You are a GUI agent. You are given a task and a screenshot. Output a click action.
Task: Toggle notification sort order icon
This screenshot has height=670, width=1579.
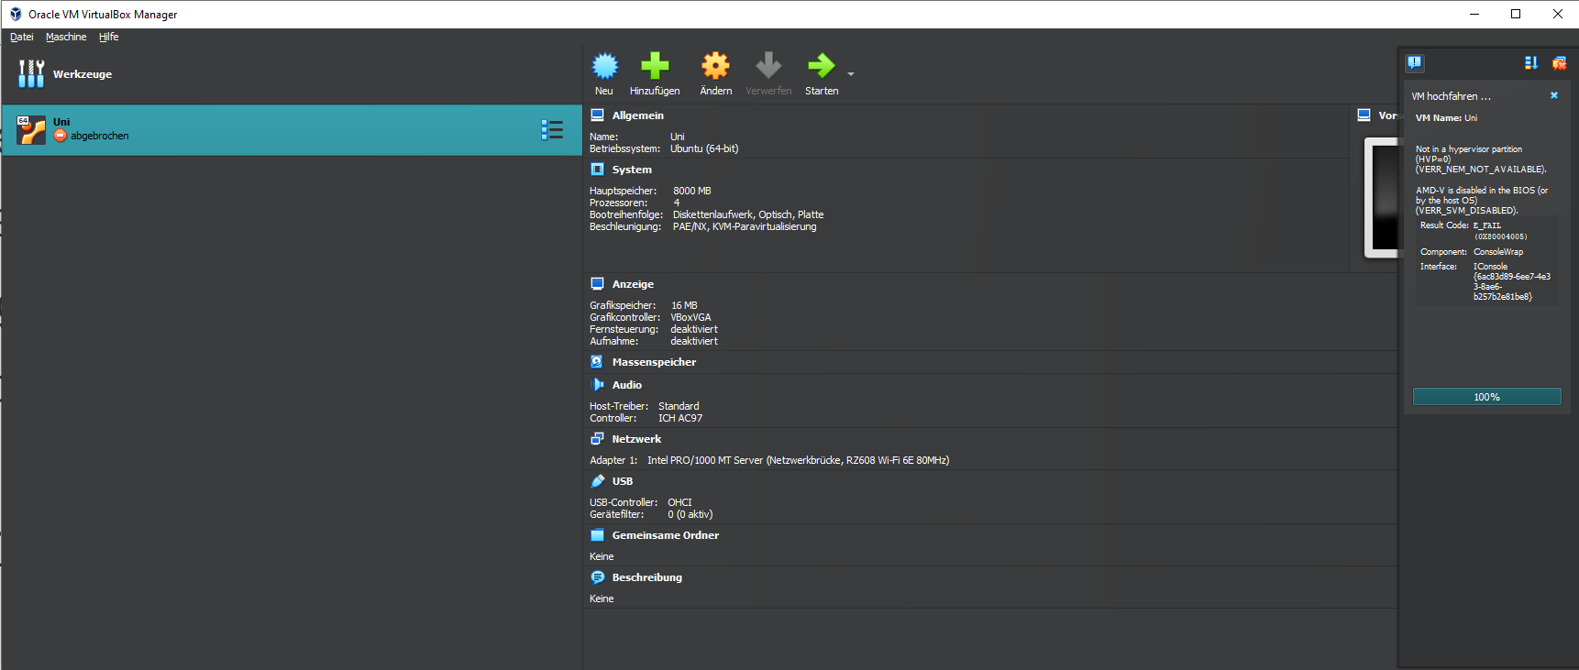(1530, 62)
